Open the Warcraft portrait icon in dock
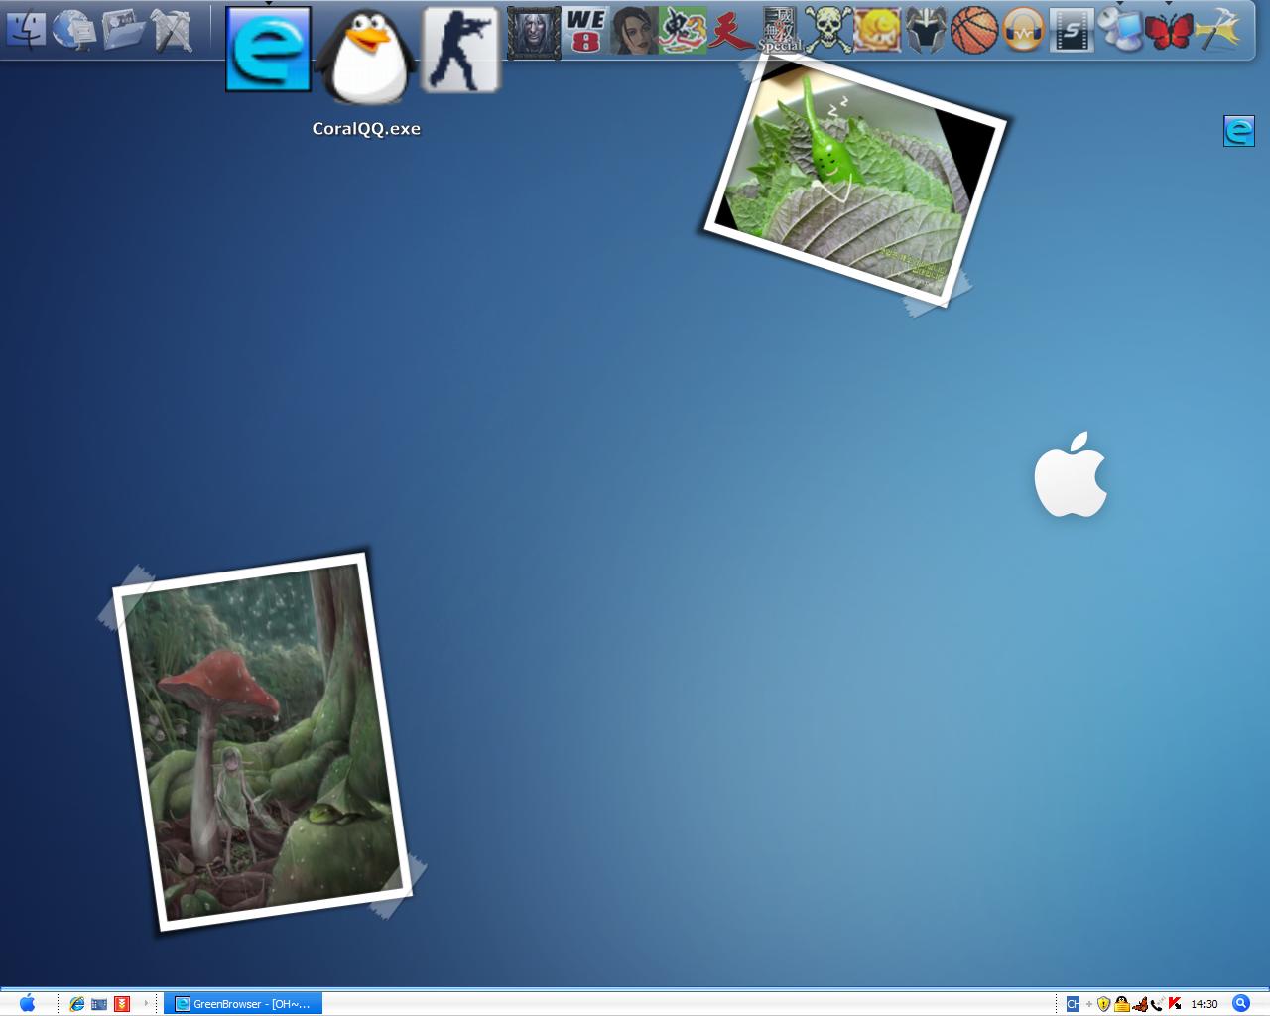This screenshot has width=1270, height=1016. [534, 32]
